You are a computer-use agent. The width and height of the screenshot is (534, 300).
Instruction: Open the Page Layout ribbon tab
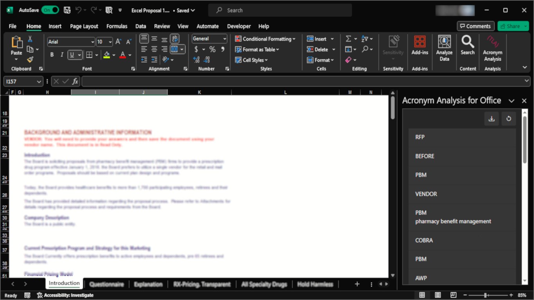coord(84,26)
